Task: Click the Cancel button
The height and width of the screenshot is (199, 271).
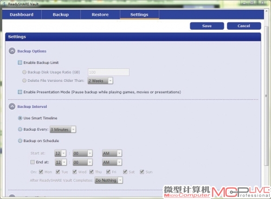Action: pos(244,26)
